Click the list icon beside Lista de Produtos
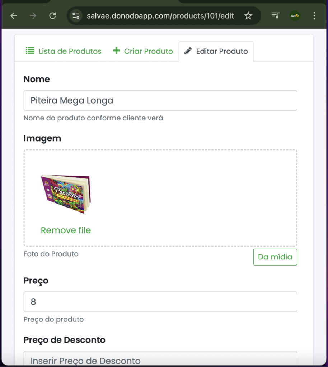 tap(30, 51)
